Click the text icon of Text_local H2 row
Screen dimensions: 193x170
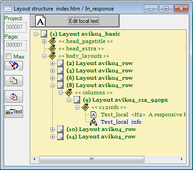(x=94, y=115)
